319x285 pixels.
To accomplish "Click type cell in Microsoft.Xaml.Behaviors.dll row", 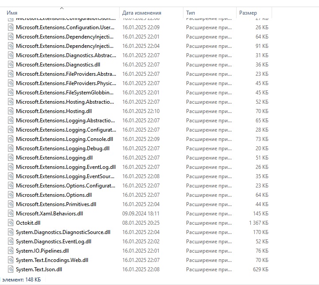I will pos(209,214).
